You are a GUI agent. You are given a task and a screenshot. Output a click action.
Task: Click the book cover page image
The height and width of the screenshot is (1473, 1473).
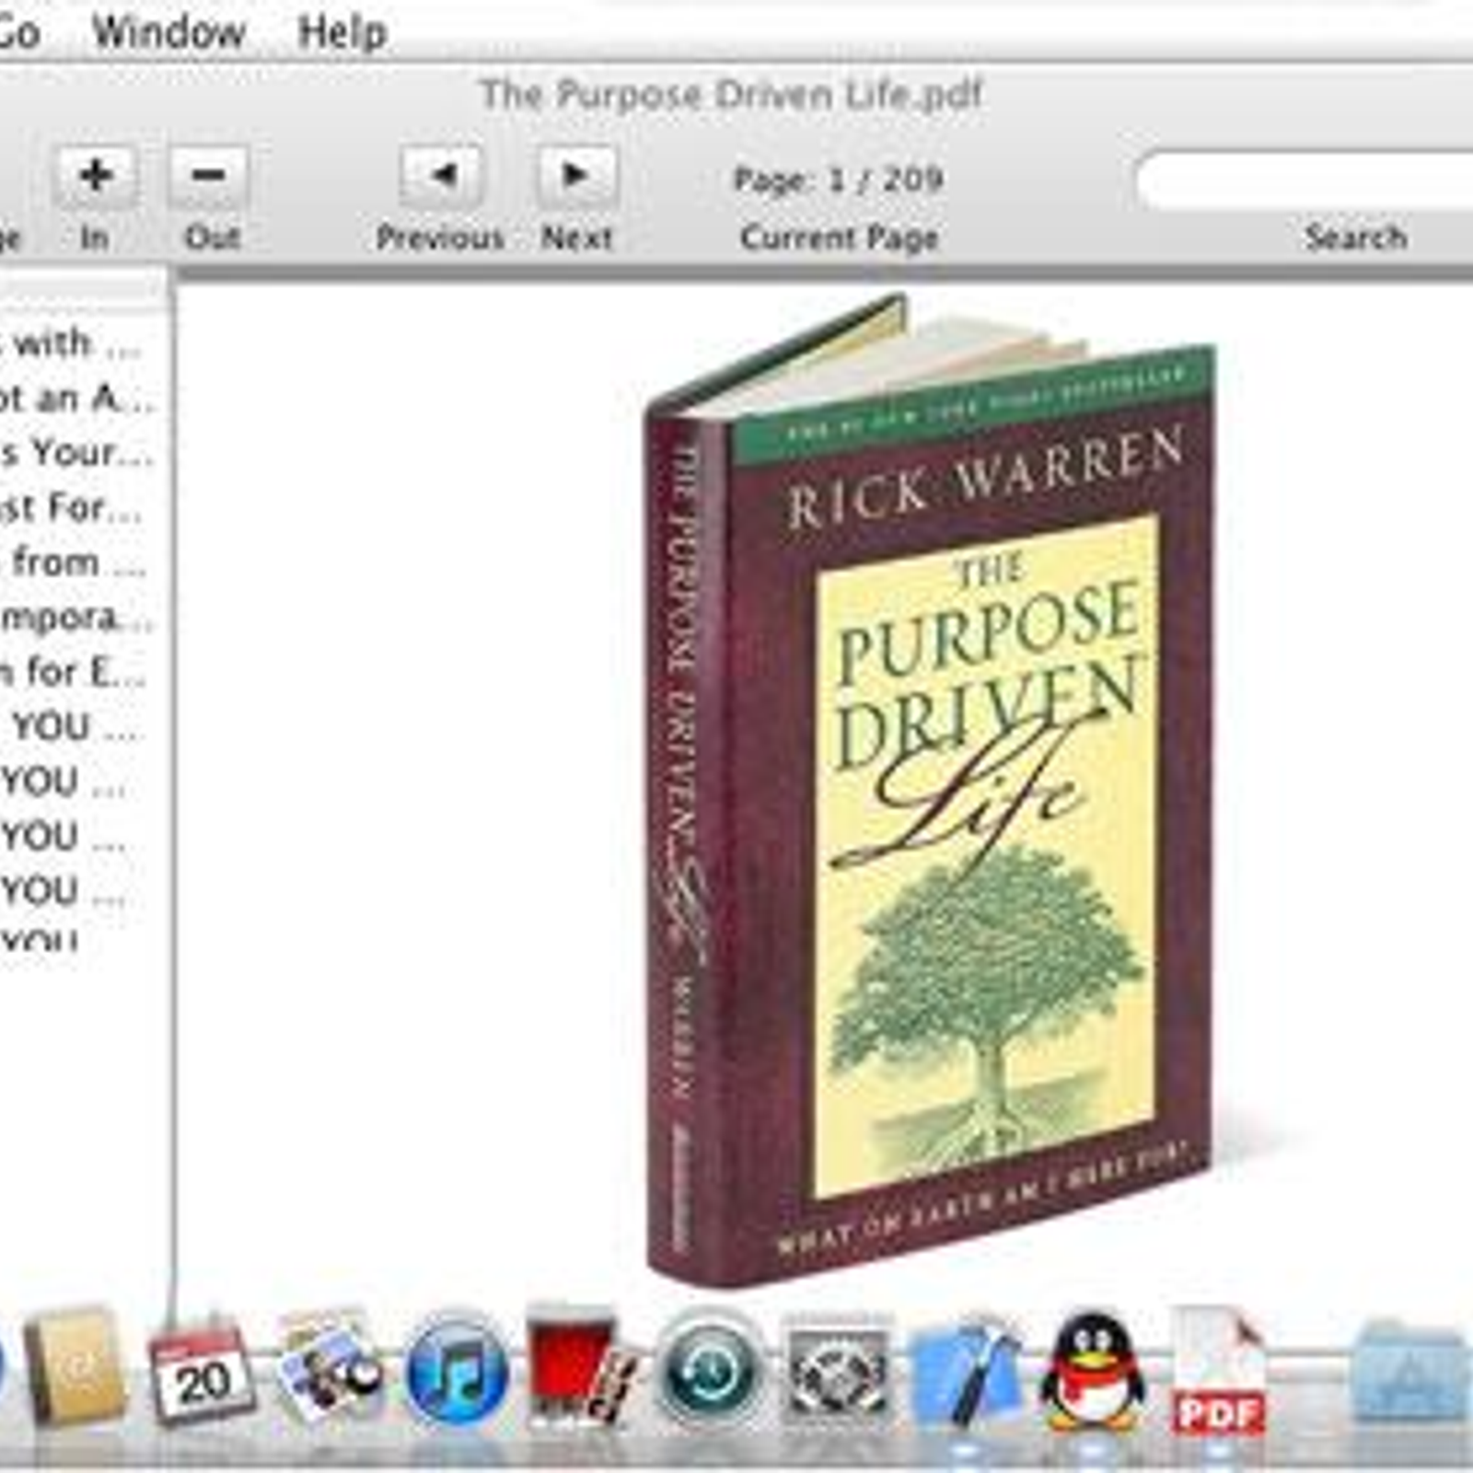pyautogui.click(x=930, y=790)
